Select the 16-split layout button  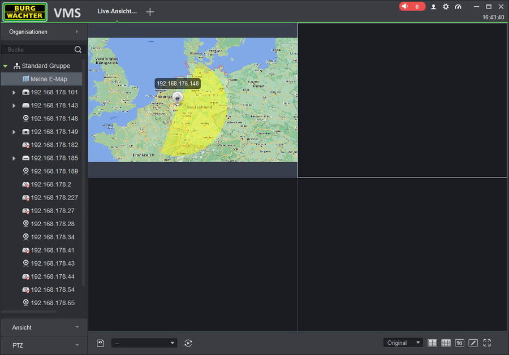(459, 343)
